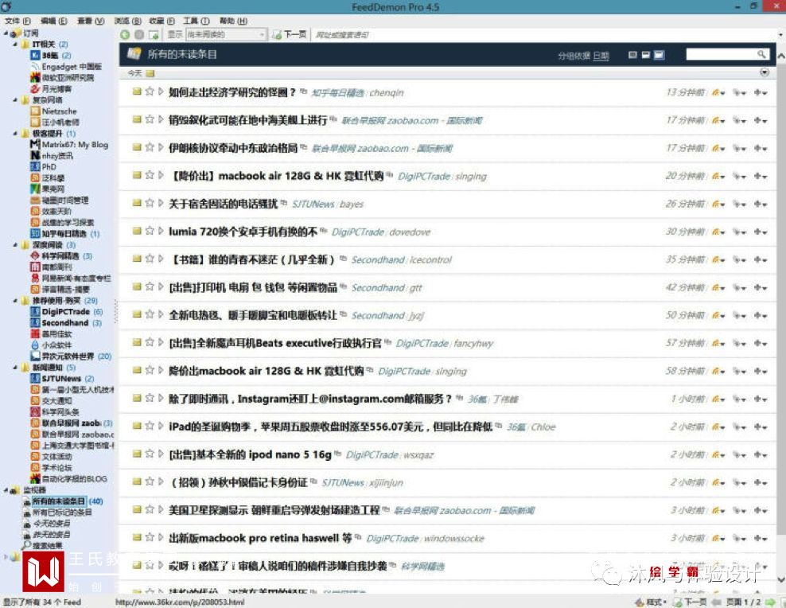Expand preview of 出新版macbook pro retina article
Screen dimensions: 786x608
[161, 537]
